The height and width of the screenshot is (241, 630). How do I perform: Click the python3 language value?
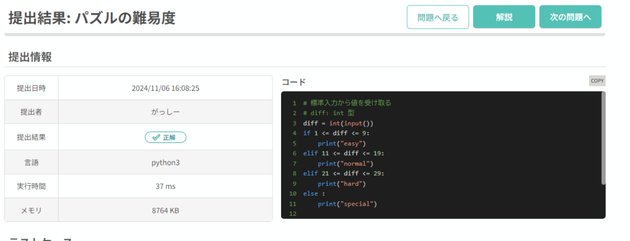point(165,163)
